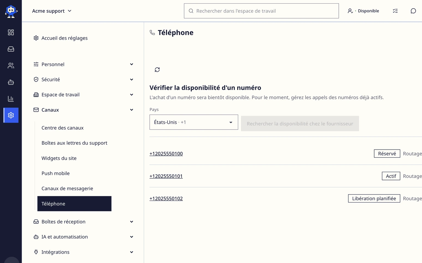The width and height of the screenshot is (422, 263).
Task: Open the Pays country dropdown
Action: point(194,122)
